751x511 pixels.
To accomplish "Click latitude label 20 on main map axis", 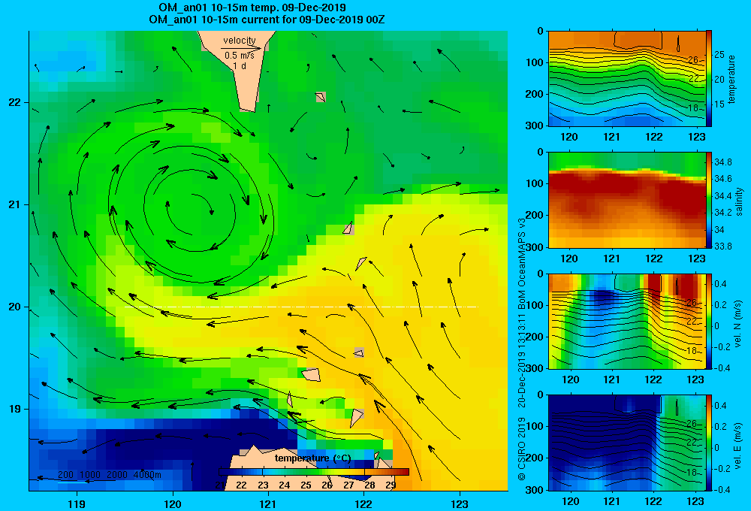I will click(x=15, y=307).
